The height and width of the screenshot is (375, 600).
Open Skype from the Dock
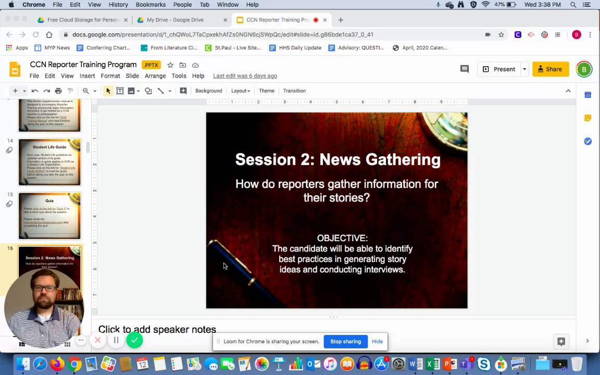(484, 364)
